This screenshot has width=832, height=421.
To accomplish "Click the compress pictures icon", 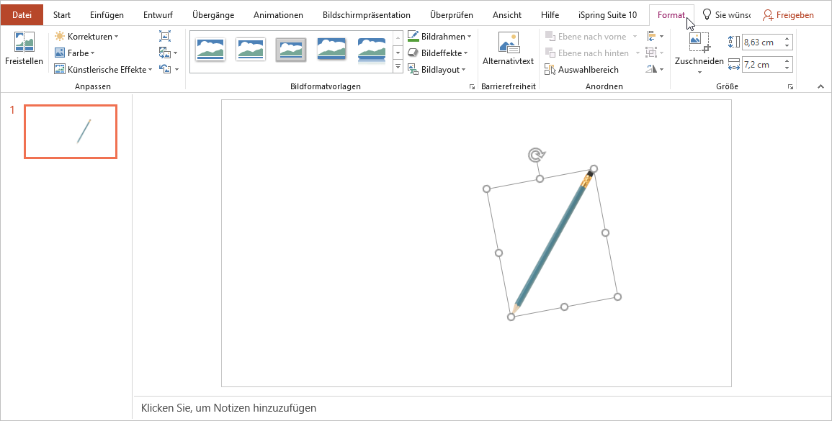I will [x=165, y=36].
